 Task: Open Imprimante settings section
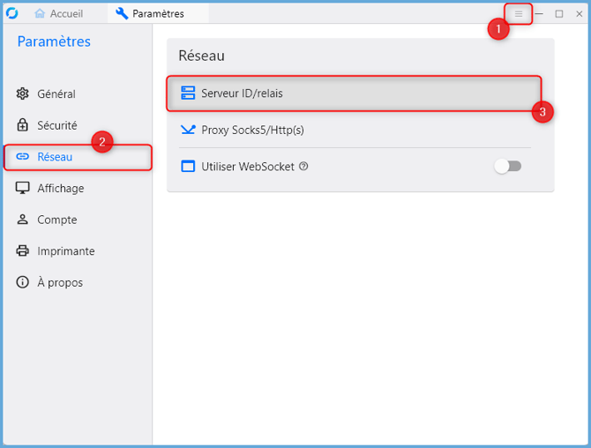(x=78, y=251)
